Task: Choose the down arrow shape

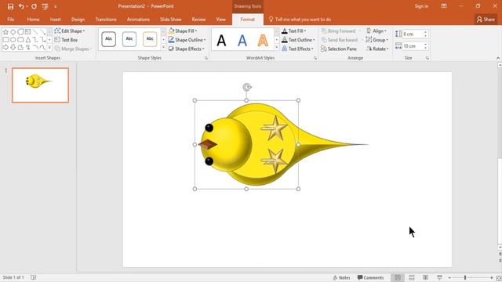Action: click(13, 47)
